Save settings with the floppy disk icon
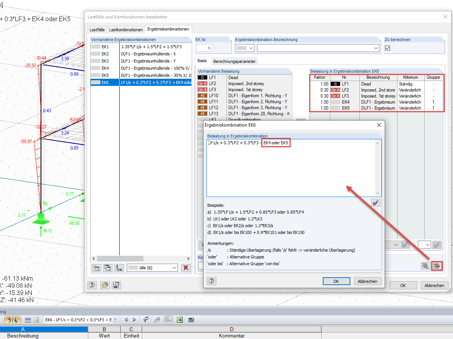Viewport: 453px width, 339px height. point(116,285)
